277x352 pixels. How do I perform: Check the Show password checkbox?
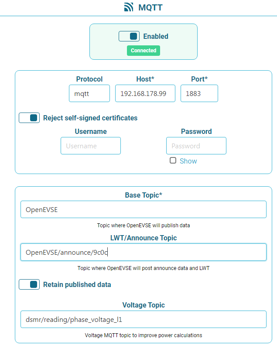(x=173, y=161)
